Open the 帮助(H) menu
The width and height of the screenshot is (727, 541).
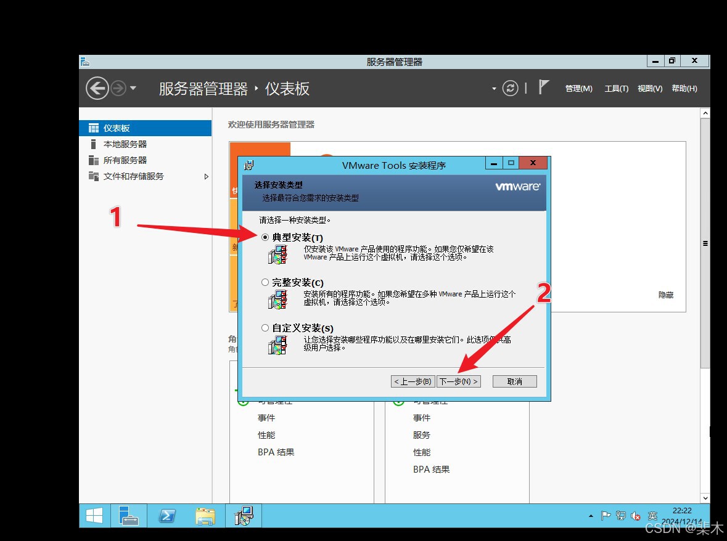(684, 89)
